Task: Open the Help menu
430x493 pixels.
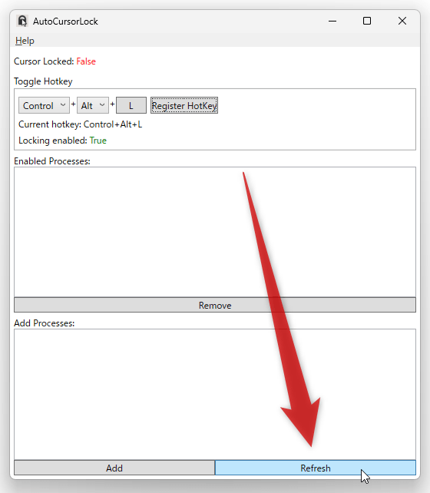Action: 25,41
